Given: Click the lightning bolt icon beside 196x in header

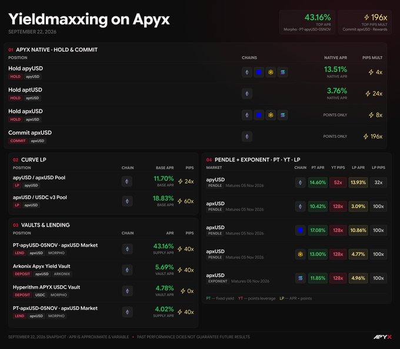Looking at the screenshot, I should click(366, 17).
